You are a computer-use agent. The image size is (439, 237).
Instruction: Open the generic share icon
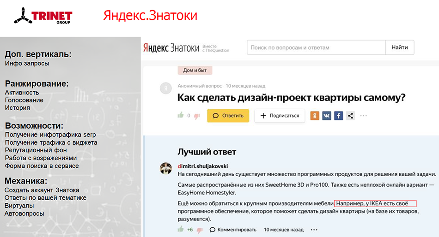(351, 116)
